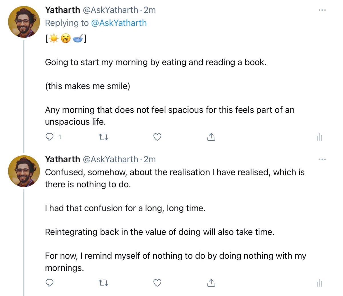This screenshot has width=343, height=296.
Task: Reply to the morning reading tweet
Action: [50, 137]
